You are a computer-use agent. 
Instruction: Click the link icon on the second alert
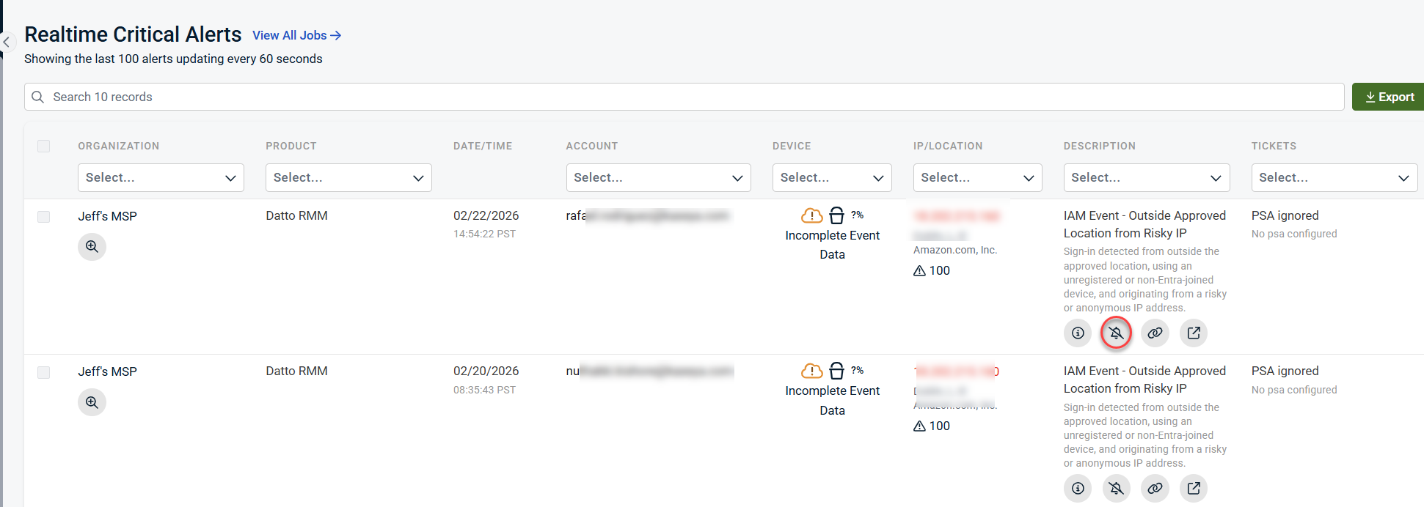coord(1155,489)
